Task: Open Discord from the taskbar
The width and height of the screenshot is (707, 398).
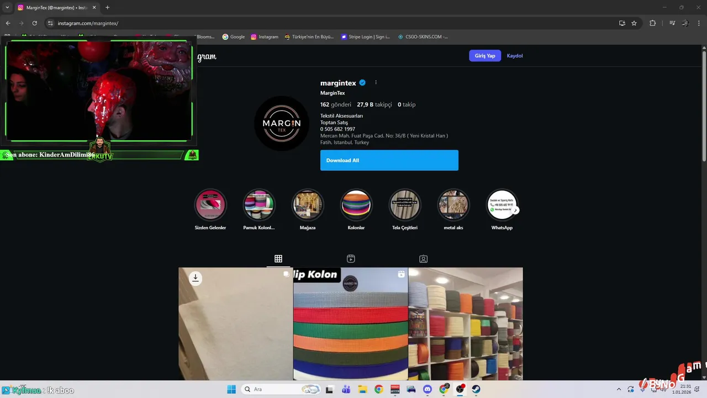Action: point(427,389)
